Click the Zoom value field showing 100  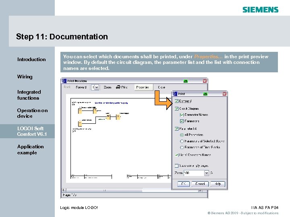194,173
